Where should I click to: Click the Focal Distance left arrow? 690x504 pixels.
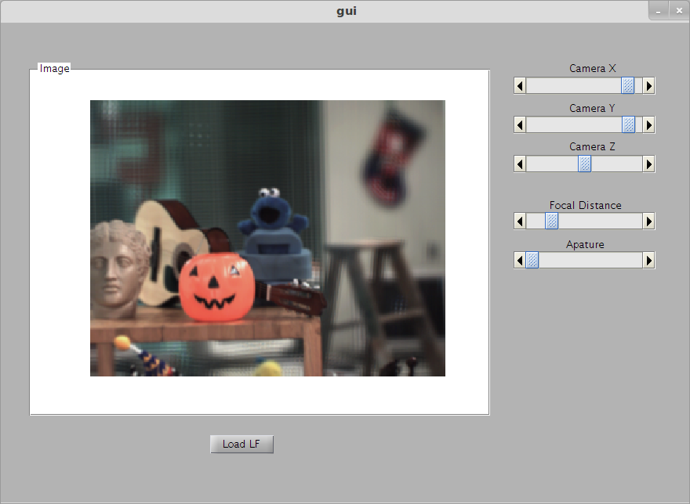coord(520,221)
